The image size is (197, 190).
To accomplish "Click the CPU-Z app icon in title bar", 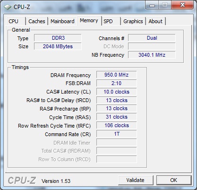I will point(8,7).
